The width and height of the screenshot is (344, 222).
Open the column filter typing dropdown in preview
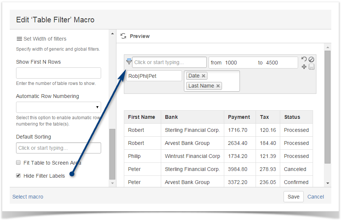point(169,62)
